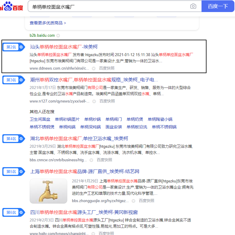Screen dimensions: 235x235
Task: Search related term 单柄不锈钢煲
Action: pos(42,127)
